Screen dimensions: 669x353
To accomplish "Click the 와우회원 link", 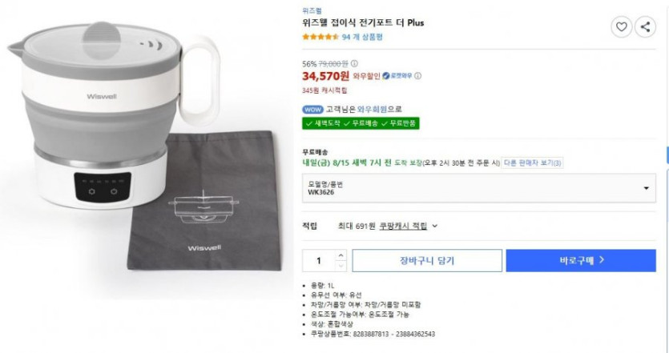I will pyautogui.click(x=373, y=110).
